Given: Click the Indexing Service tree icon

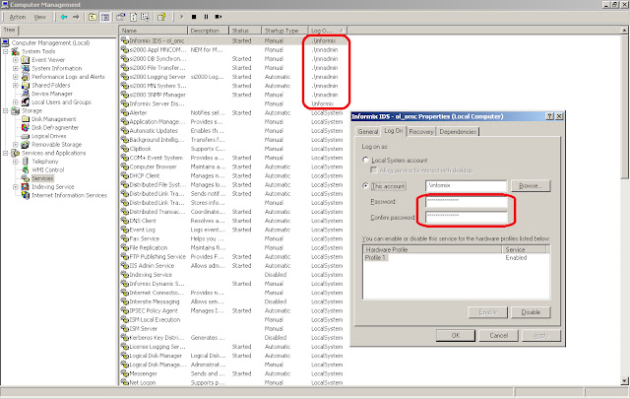Looking at the screenshot, I should coord(26,186).
